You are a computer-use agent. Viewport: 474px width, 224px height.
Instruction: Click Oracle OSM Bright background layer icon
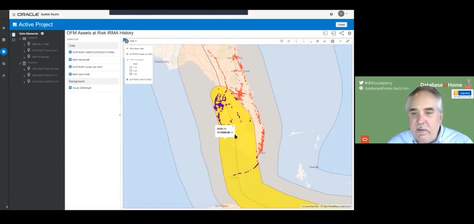[70, 88]
